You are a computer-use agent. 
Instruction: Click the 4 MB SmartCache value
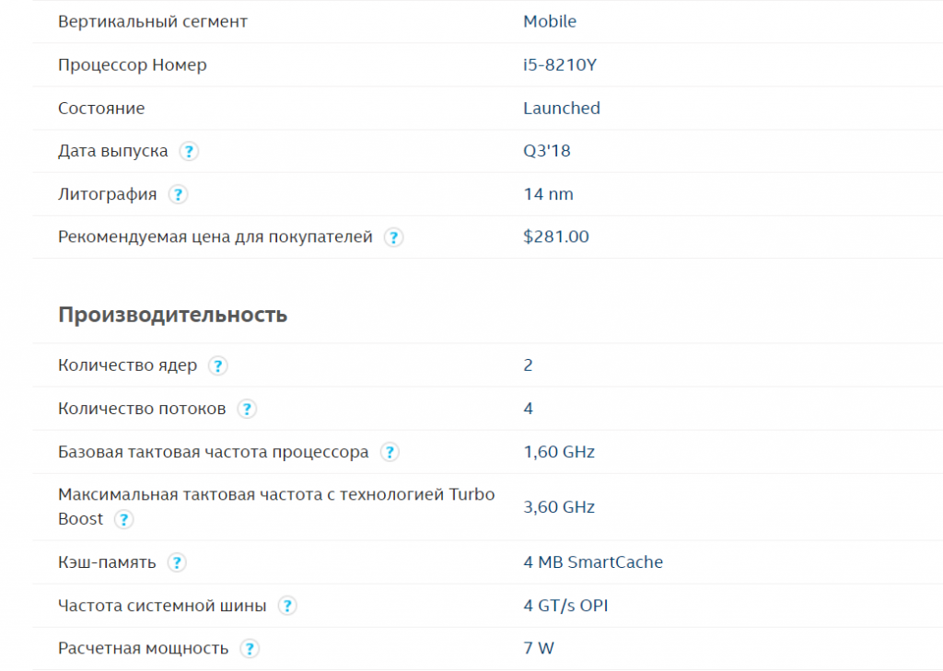pos(592,562)
